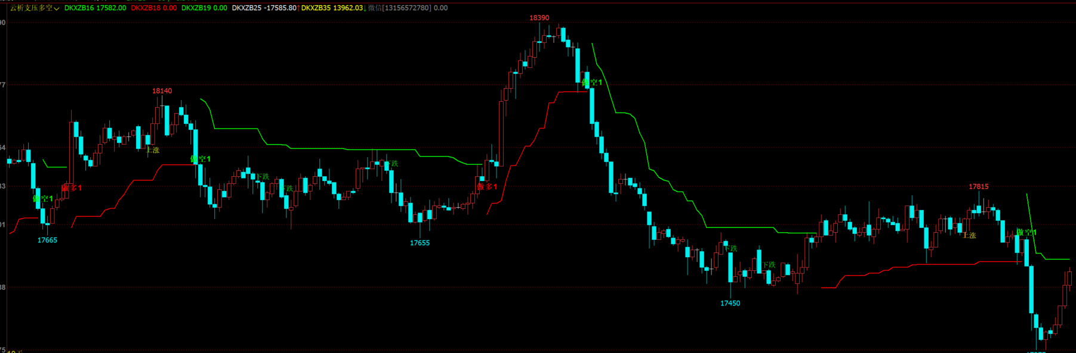
Task: Click the 做多1 signal before the 18140 high
Action: [72, 188]
